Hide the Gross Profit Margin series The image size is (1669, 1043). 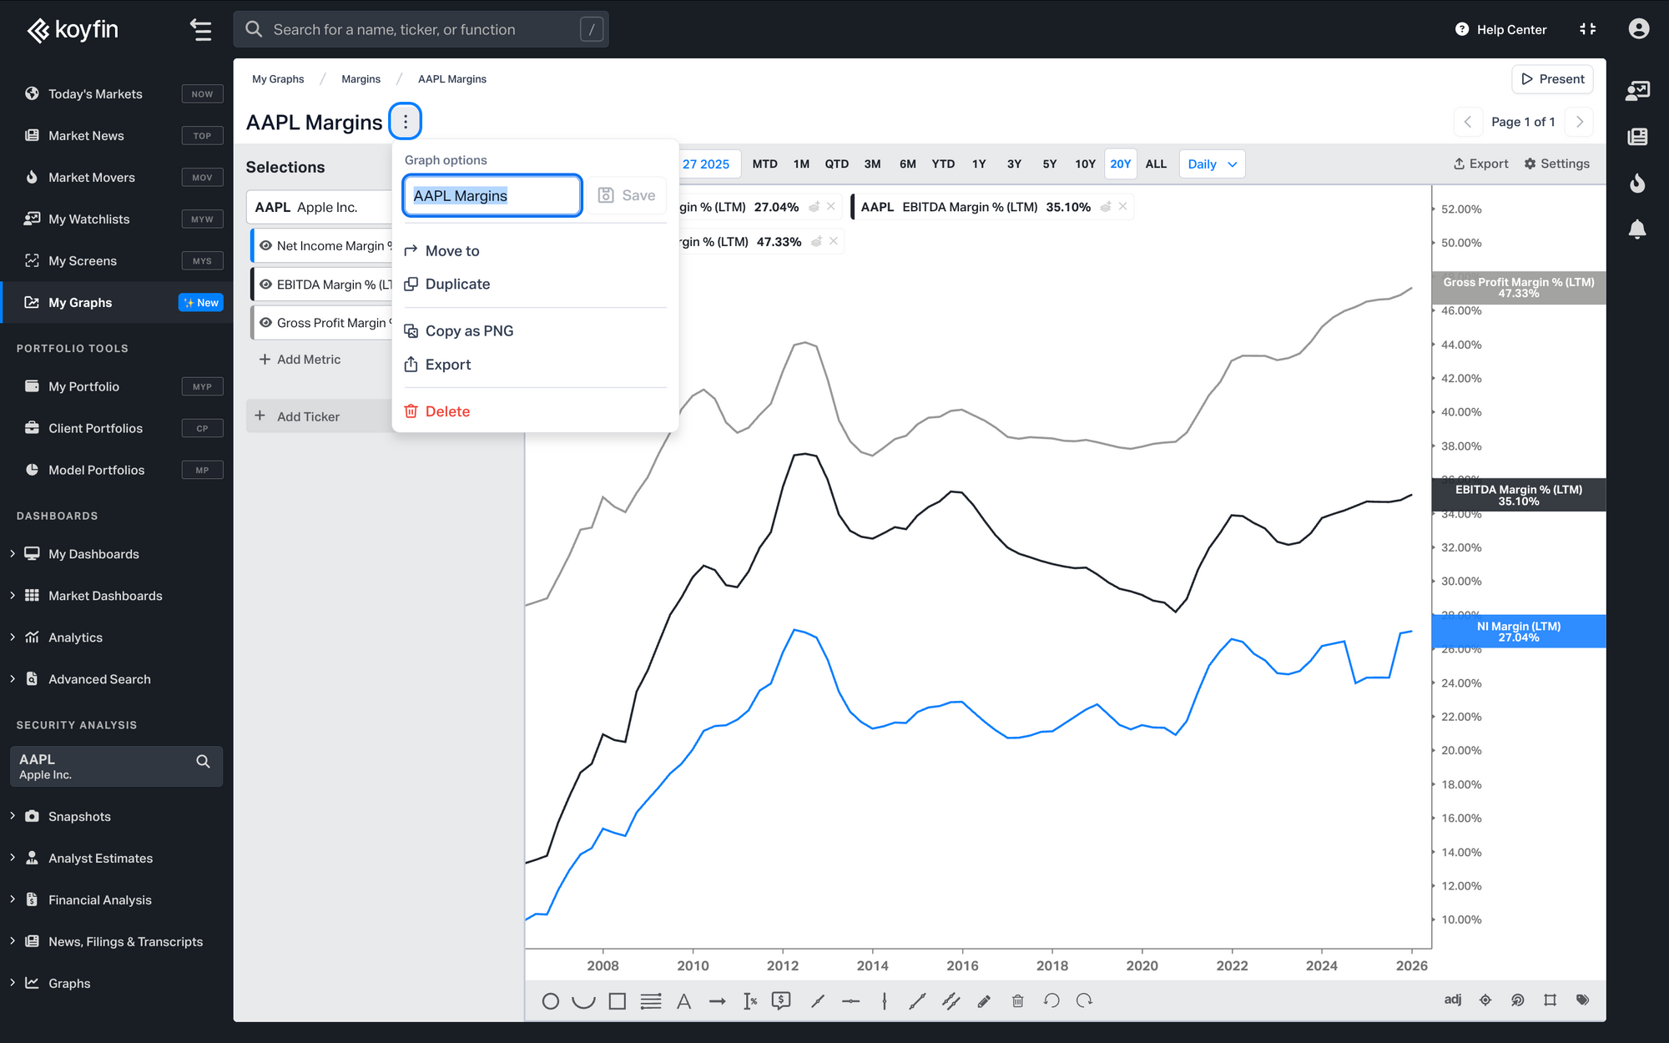click(265, 323)
